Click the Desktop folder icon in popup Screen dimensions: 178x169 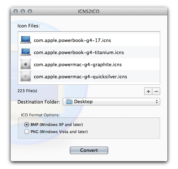click(x=69, y=102)
